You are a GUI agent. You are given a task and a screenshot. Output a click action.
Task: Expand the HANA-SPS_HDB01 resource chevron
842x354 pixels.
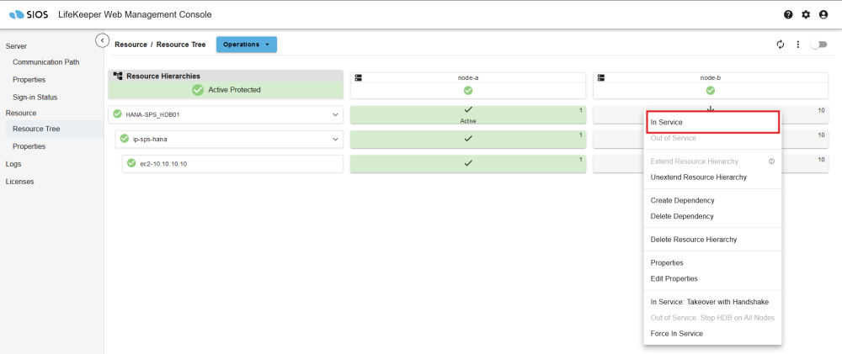pyautogui.click(x=335, y=115)
